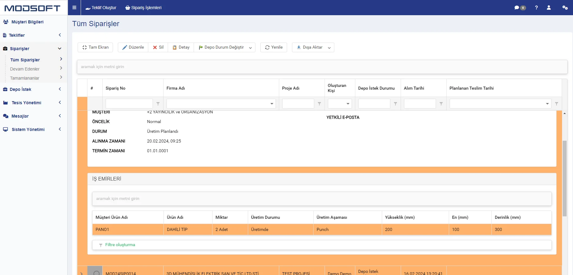Click the Detay button

coord(181,47)
